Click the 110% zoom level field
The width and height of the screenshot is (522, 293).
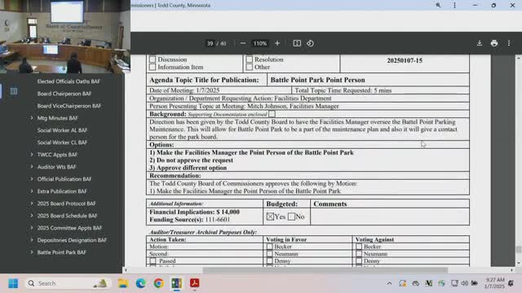(259, 43)
